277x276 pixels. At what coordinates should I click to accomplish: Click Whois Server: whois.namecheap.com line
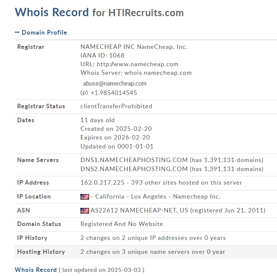(136, 73)
